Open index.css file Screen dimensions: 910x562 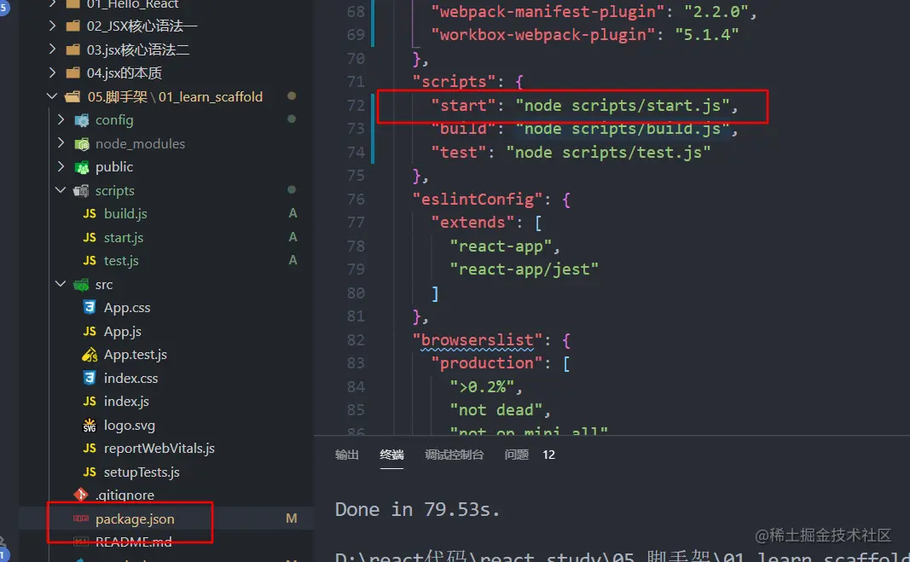click(130, 379)
